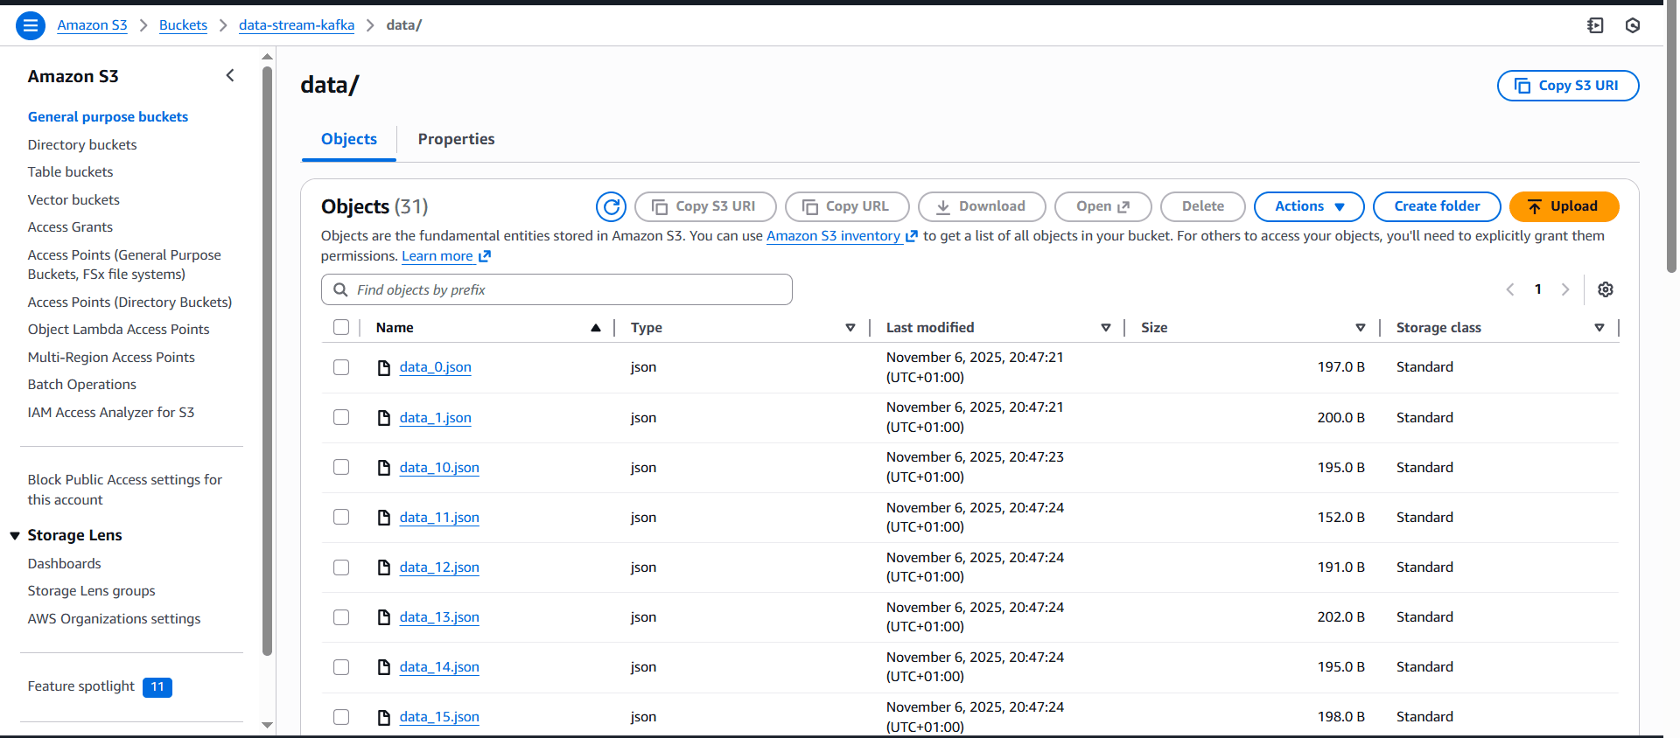Click the file icon next to data_13.json
1680x738 pixels.
(x=384, y=617)
